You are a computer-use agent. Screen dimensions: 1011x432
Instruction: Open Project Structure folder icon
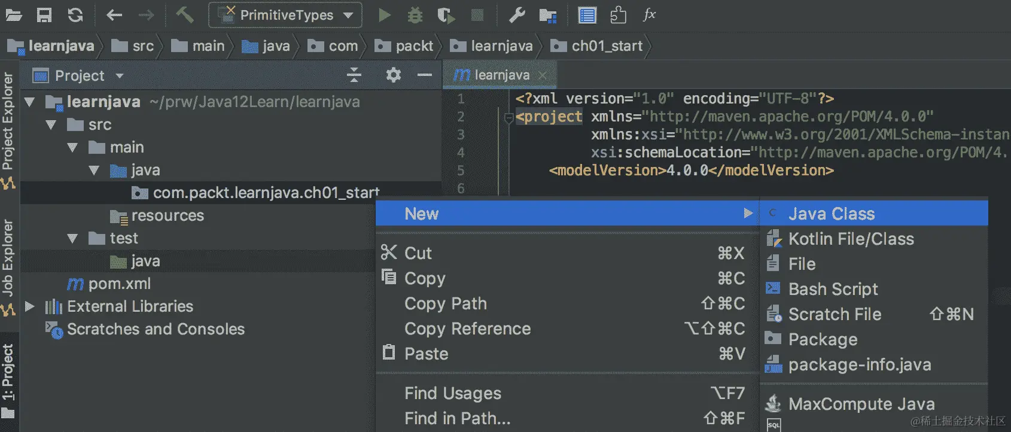548,16
